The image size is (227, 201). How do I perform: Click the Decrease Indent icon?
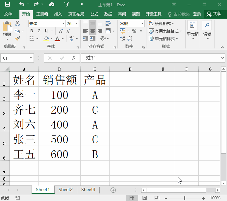point(86,39)
